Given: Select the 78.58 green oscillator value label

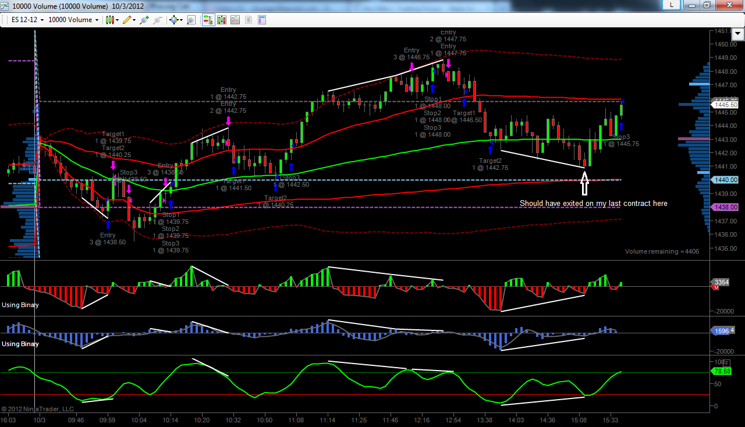Looking at the screenshot, I should 721,371.
